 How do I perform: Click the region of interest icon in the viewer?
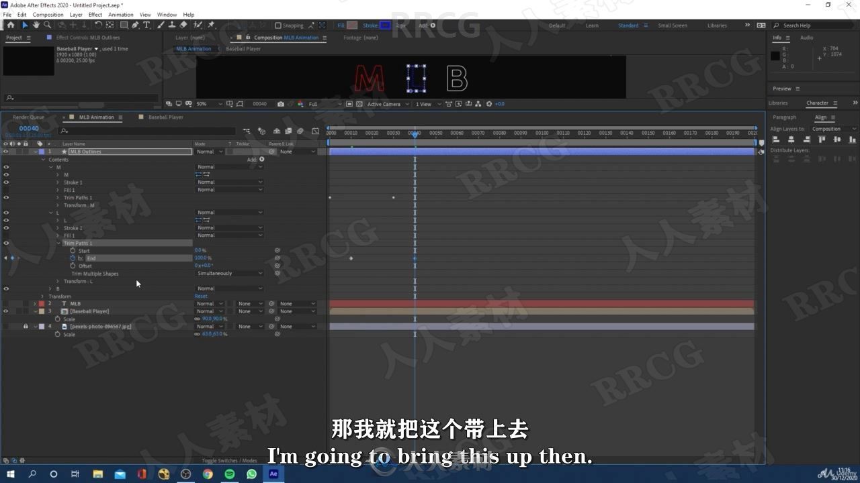point(349,104)
